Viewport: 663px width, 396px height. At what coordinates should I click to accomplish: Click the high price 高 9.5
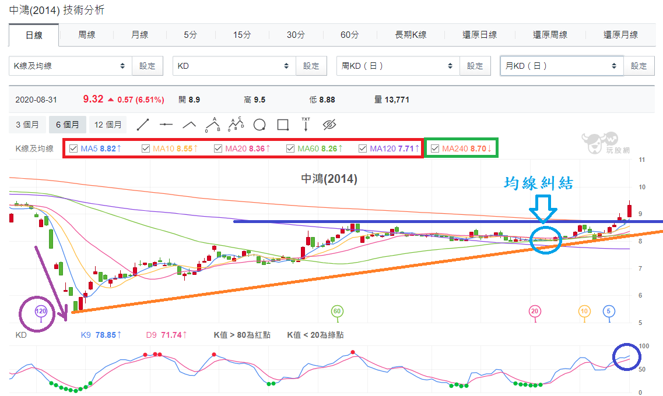tap(255, 100)
